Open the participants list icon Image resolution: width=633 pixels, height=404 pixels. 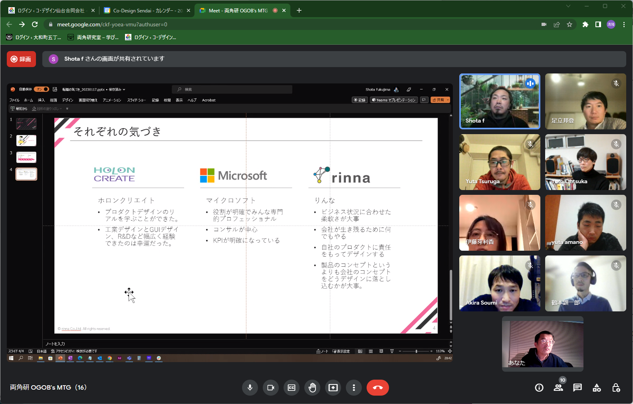[558, 388]
